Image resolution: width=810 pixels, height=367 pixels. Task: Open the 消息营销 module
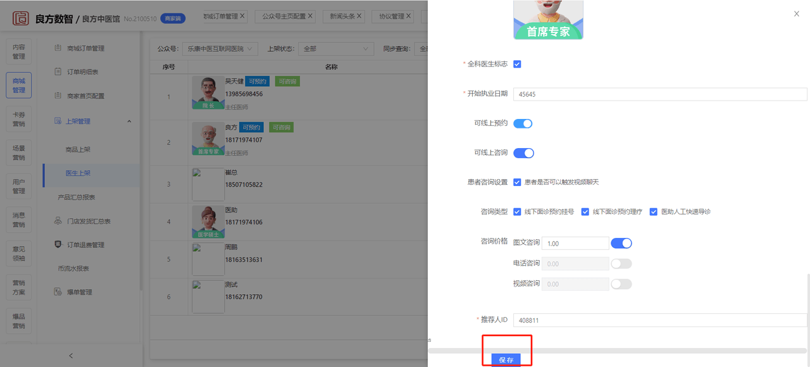coord(19,220)
